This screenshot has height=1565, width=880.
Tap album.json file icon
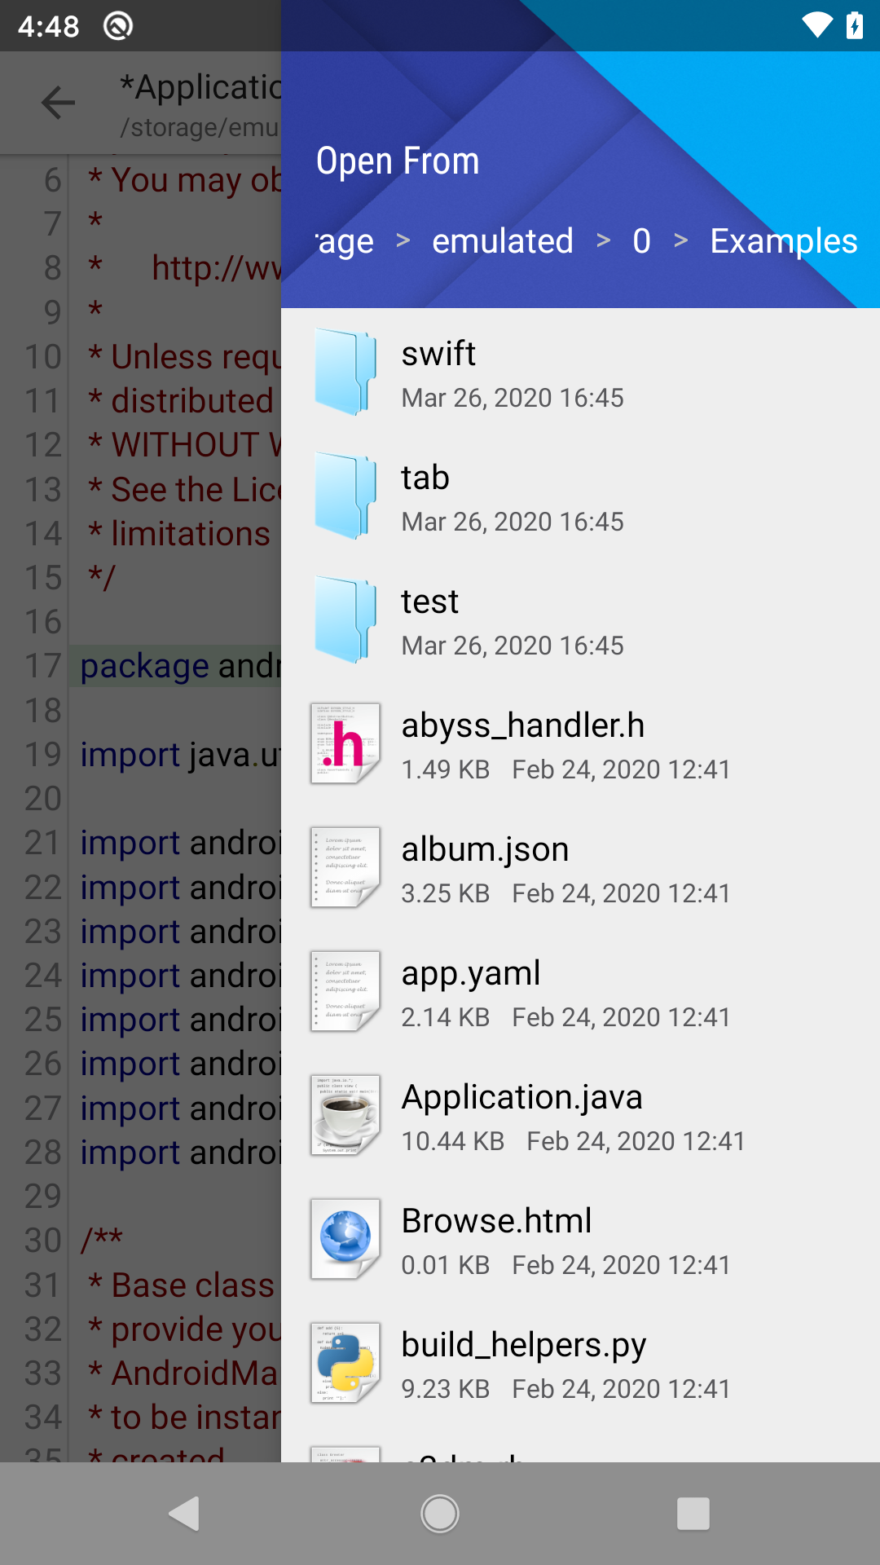pos(345,867)
